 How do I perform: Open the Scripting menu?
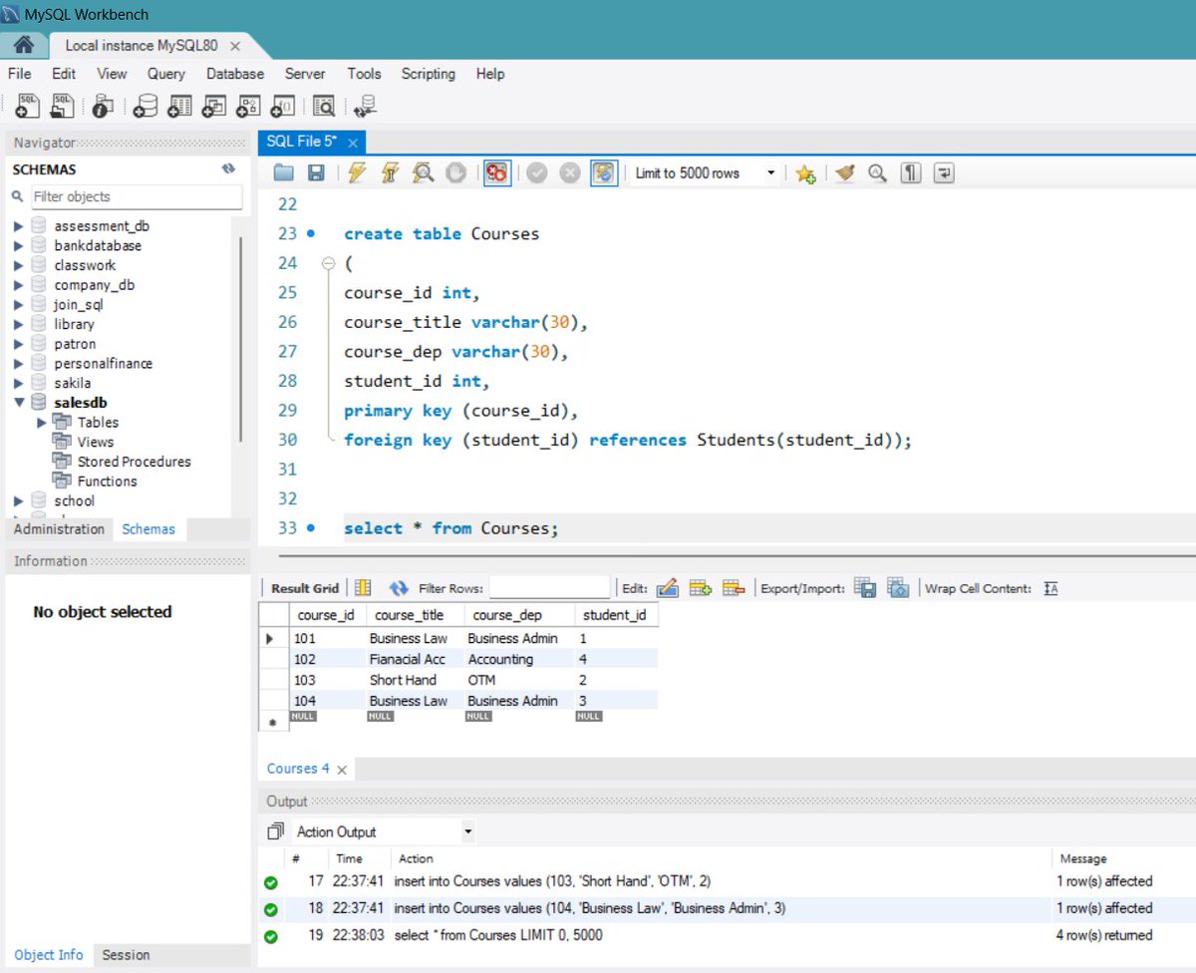point(428,74)
